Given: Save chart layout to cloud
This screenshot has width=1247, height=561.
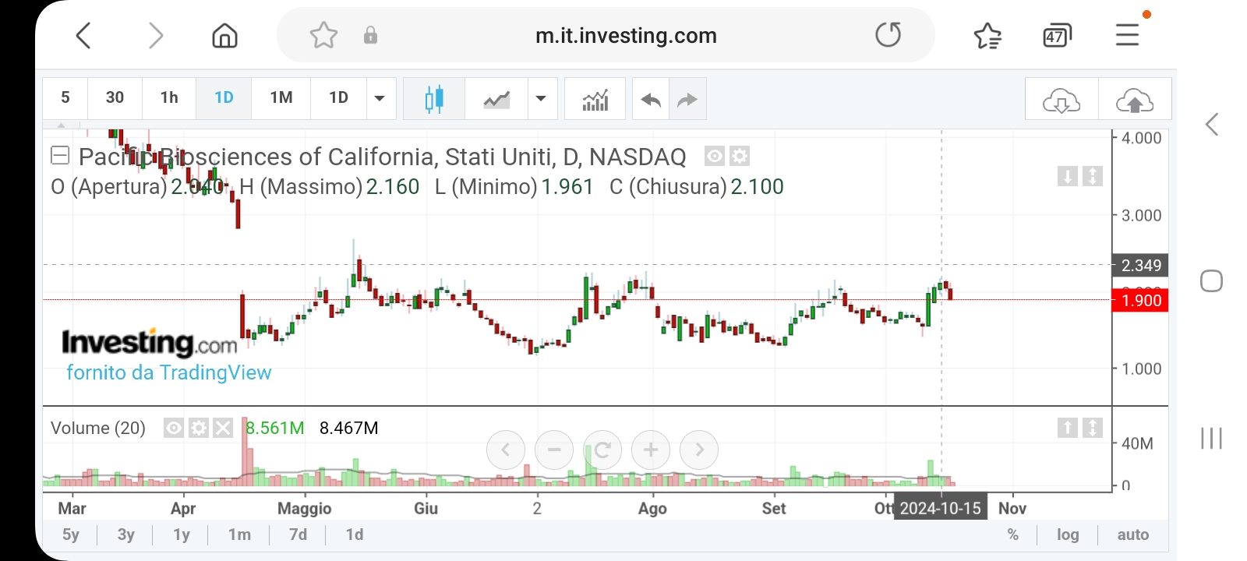Looking at the screenshot, I should click(1135, 100).
